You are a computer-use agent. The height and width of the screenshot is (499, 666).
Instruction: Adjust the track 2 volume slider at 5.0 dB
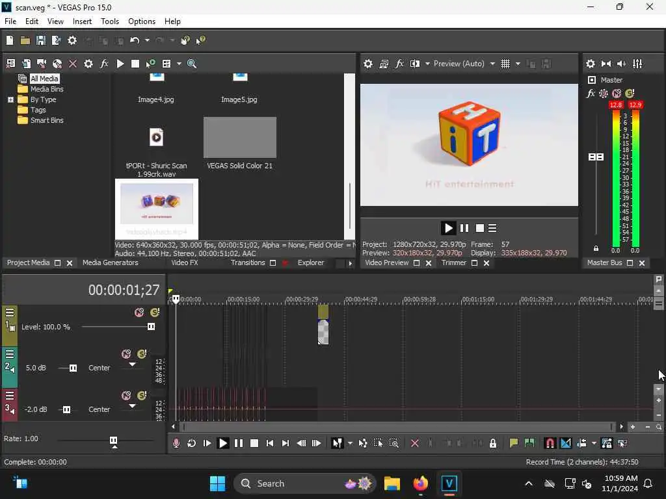(x=73, y=368)
